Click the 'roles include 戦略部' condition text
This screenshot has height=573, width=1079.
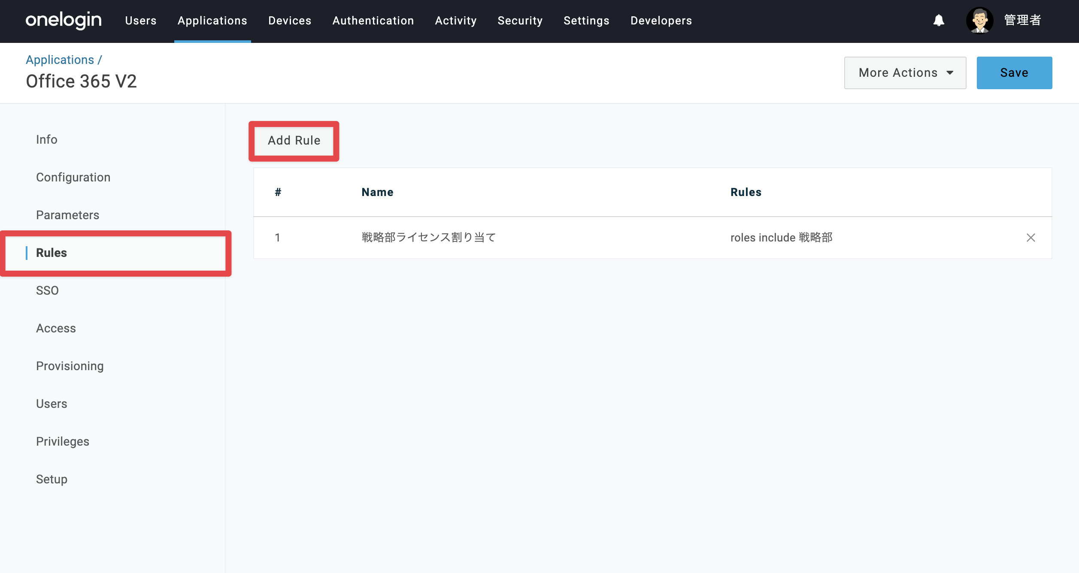pos(782,238)
